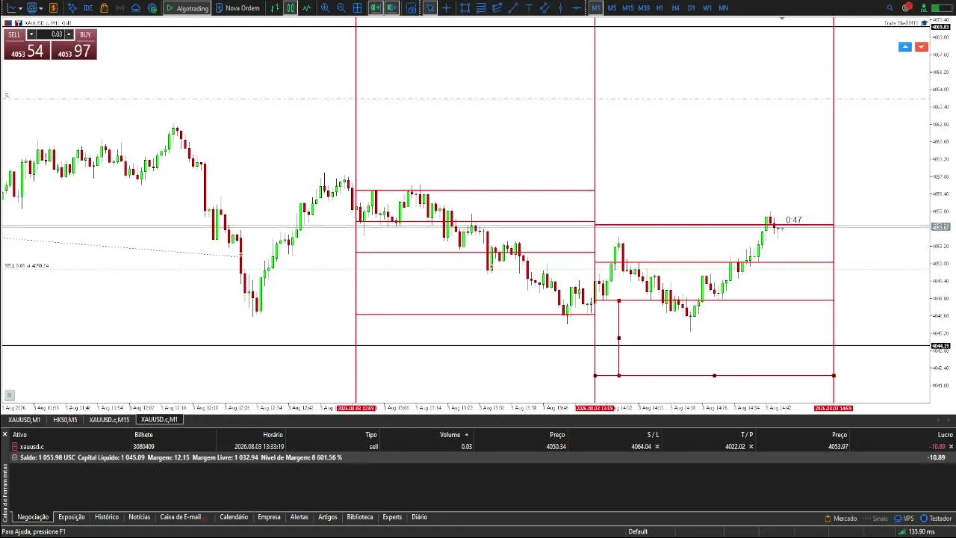Screen dimensions: 956x538
Task: Open the IDE MetaEditor icon
Action: [x=88, y=8]
